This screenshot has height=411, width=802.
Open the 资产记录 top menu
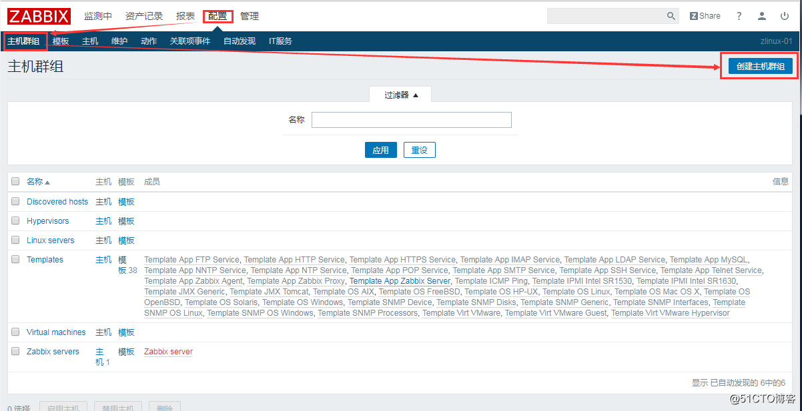pyautogui.click(x=144, y=16)
